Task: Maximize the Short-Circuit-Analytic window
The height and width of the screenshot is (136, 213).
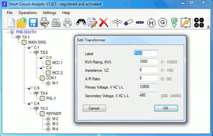Action: point(191,3)
